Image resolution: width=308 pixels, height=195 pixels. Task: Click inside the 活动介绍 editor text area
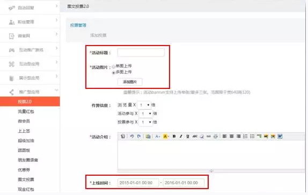pyautogui.click(x=211, y=155)
